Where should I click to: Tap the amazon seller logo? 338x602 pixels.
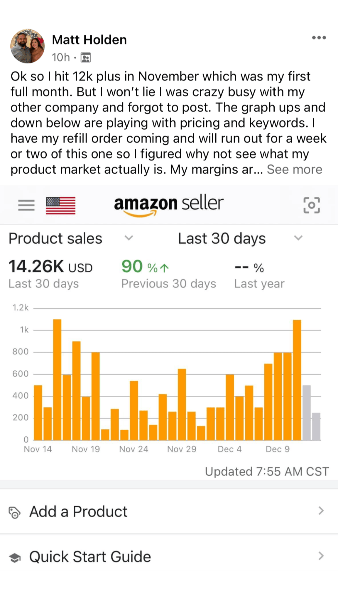(x=169, y=205)
